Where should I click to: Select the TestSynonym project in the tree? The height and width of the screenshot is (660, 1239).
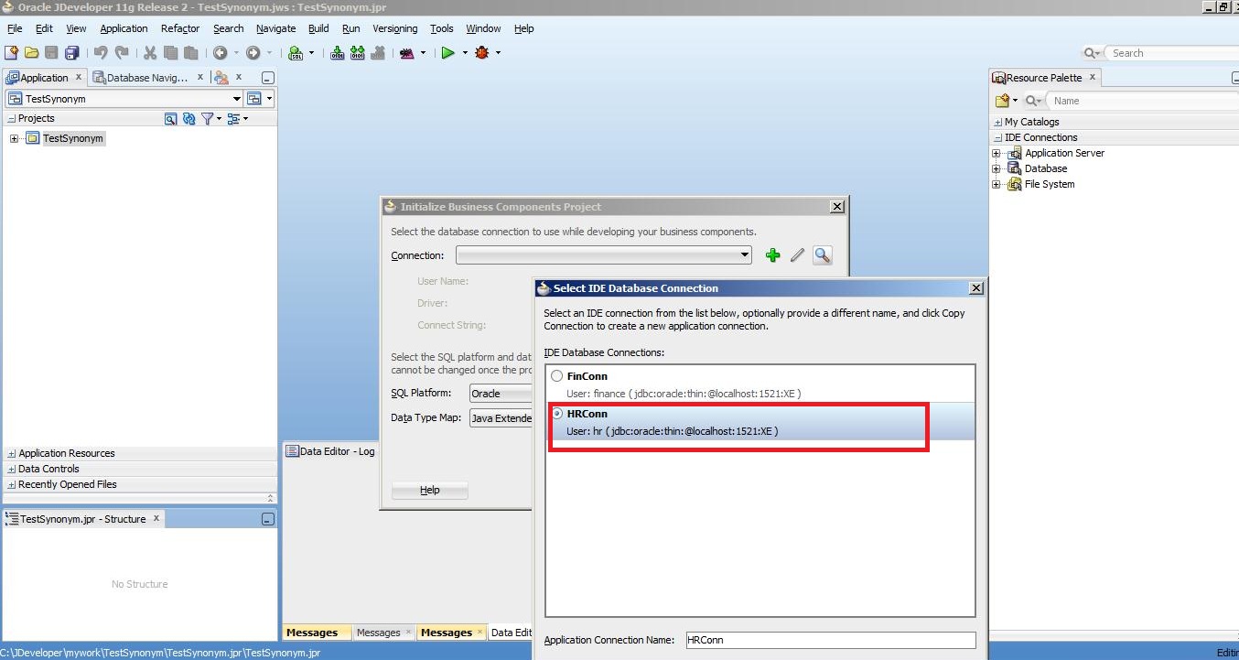pyautogui.click(x=73, y=138)
